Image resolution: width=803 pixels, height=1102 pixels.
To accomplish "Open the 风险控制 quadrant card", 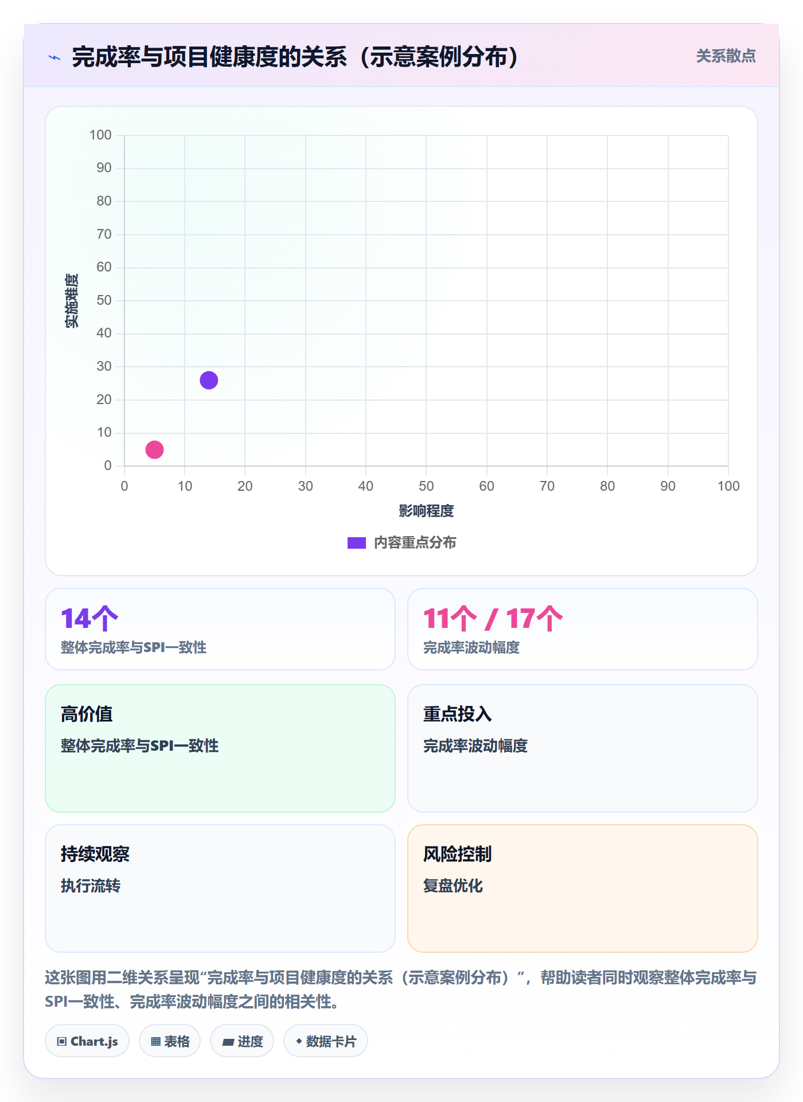I will point(582,888).
